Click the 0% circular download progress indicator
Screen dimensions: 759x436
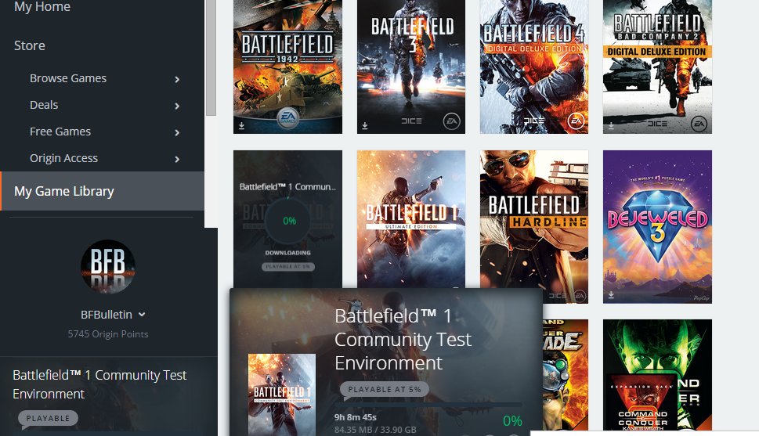289,221
